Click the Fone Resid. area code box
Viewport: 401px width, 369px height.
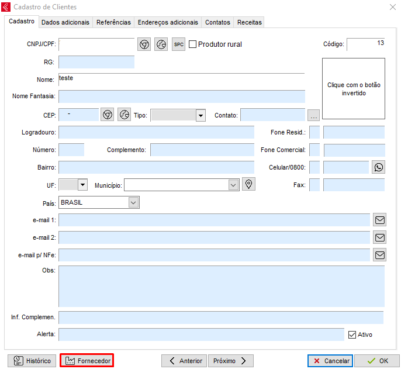click(x=314, y=132)
